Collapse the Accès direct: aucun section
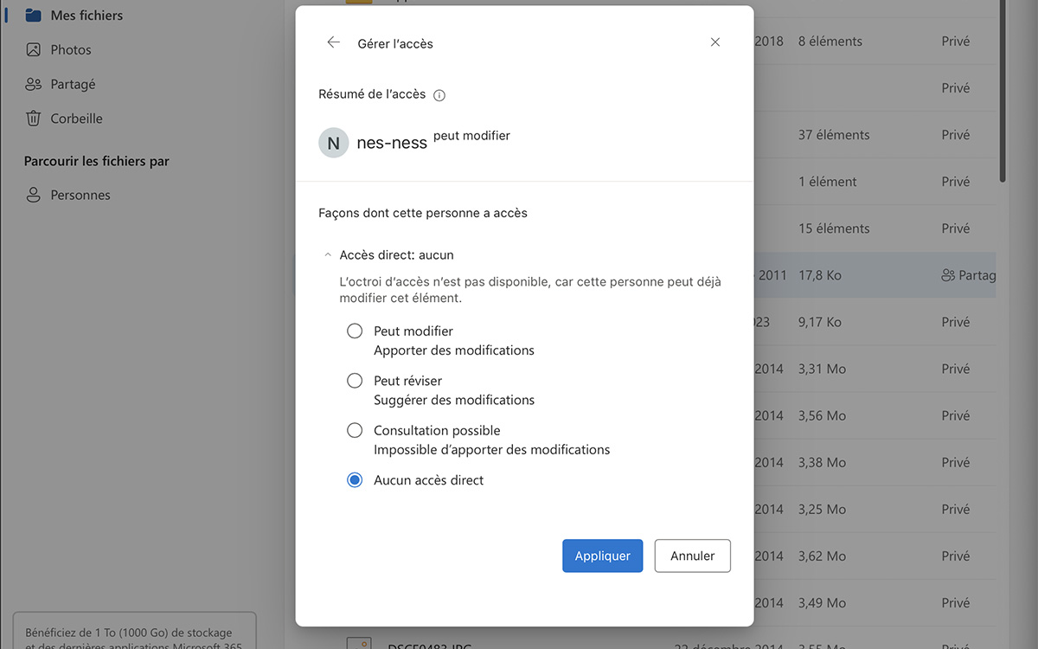The width and height of the screenshot is (1038, 649). (328, 255)
